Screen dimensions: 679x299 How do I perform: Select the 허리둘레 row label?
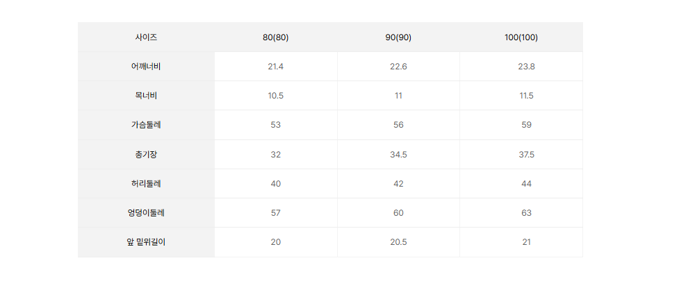146,183
